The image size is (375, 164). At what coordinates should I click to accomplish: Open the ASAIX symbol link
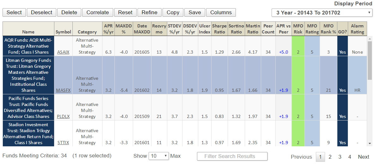pyautogui.click(x=63, y=52)
